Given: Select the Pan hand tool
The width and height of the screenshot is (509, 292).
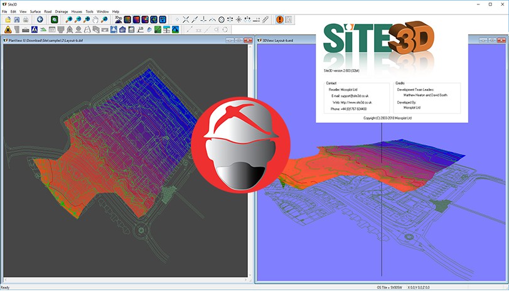Looking at the screenshot, I should [x=95, y=20].
